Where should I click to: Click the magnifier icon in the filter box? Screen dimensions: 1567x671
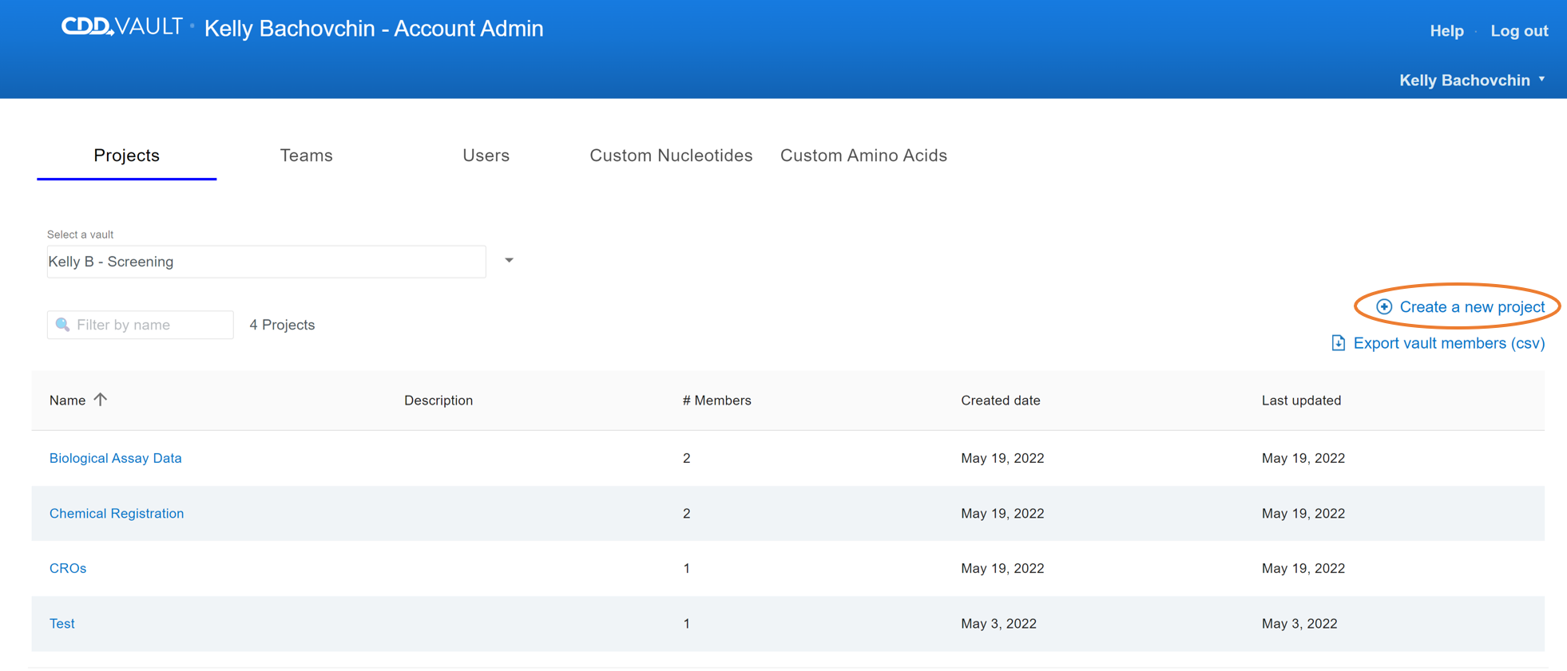pyautogui.click(x=62, y=325)
